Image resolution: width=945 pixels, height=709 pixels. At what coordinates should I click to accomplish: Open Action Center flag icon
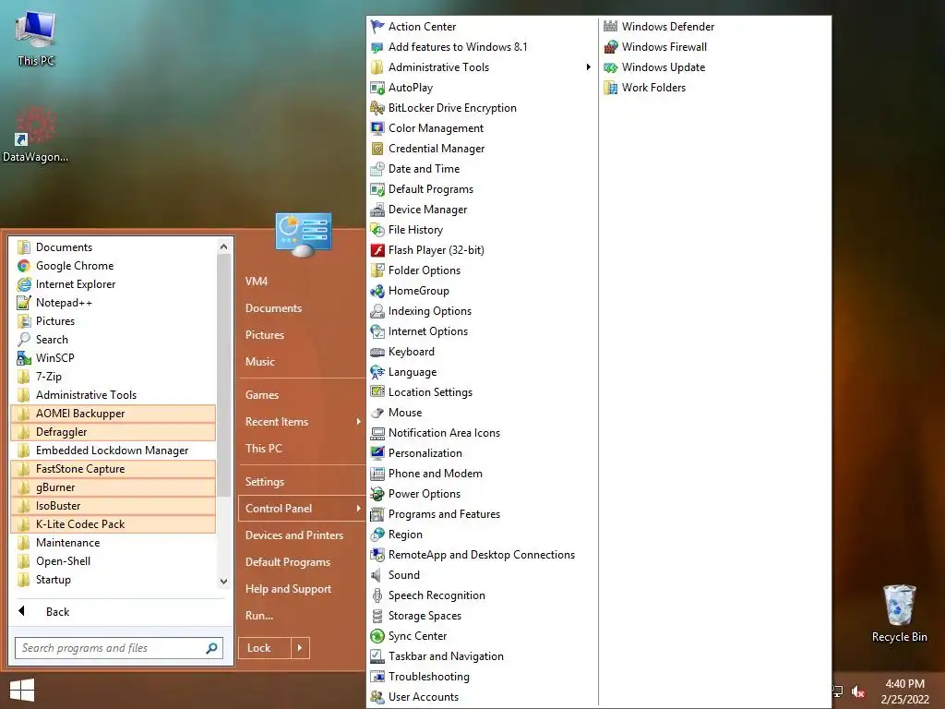coord(377,27)
